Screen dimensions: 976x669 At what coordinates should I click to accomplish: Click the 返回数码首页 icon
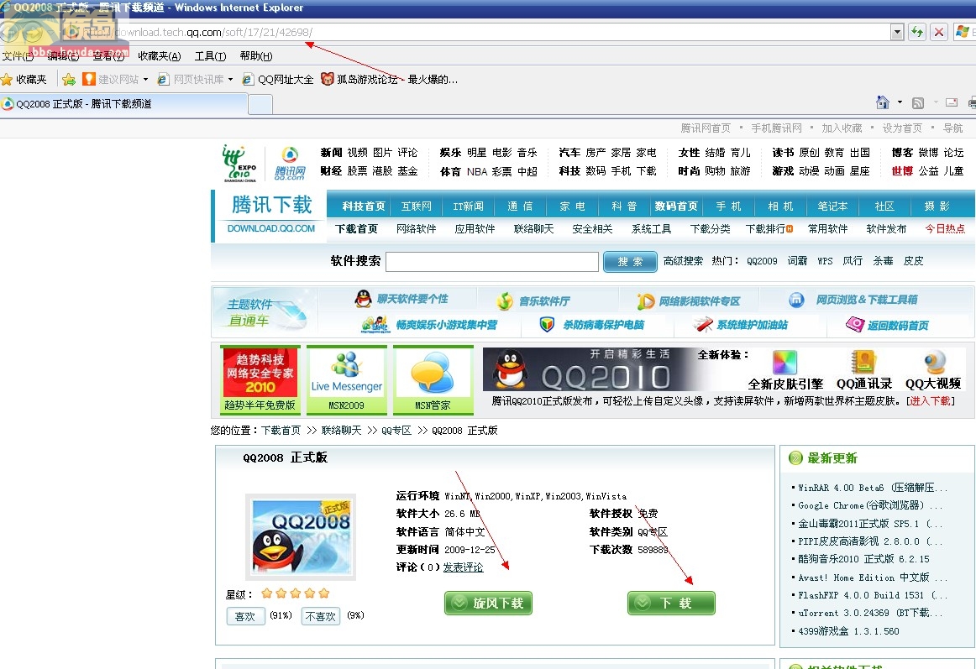[855, 324]
